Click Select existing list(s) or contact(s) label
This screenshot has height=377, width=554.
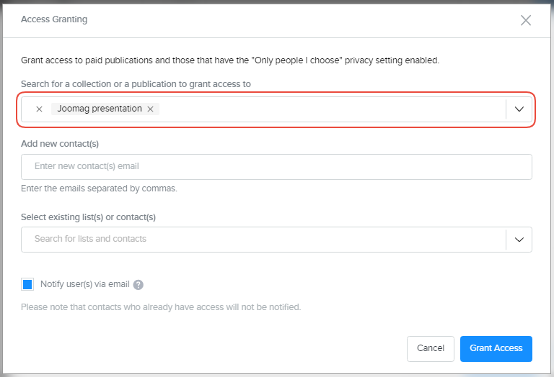88,217
